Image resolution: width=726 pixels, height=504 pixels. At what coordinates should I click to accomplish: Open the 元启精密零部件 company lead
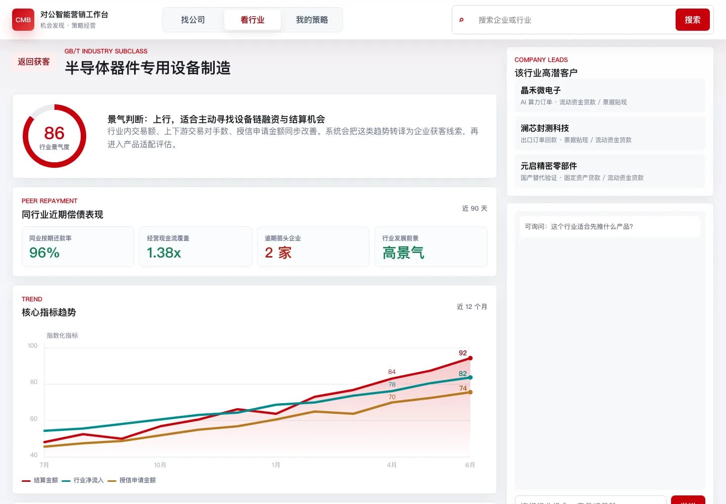pyautogui.click(x=610, y=171)
